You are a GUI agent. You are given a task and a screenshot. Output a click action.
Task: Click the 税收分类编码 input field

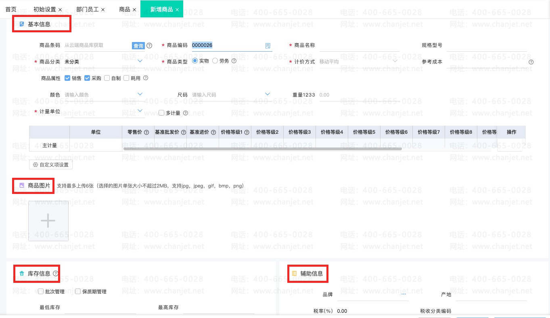[x=491, y=311]
